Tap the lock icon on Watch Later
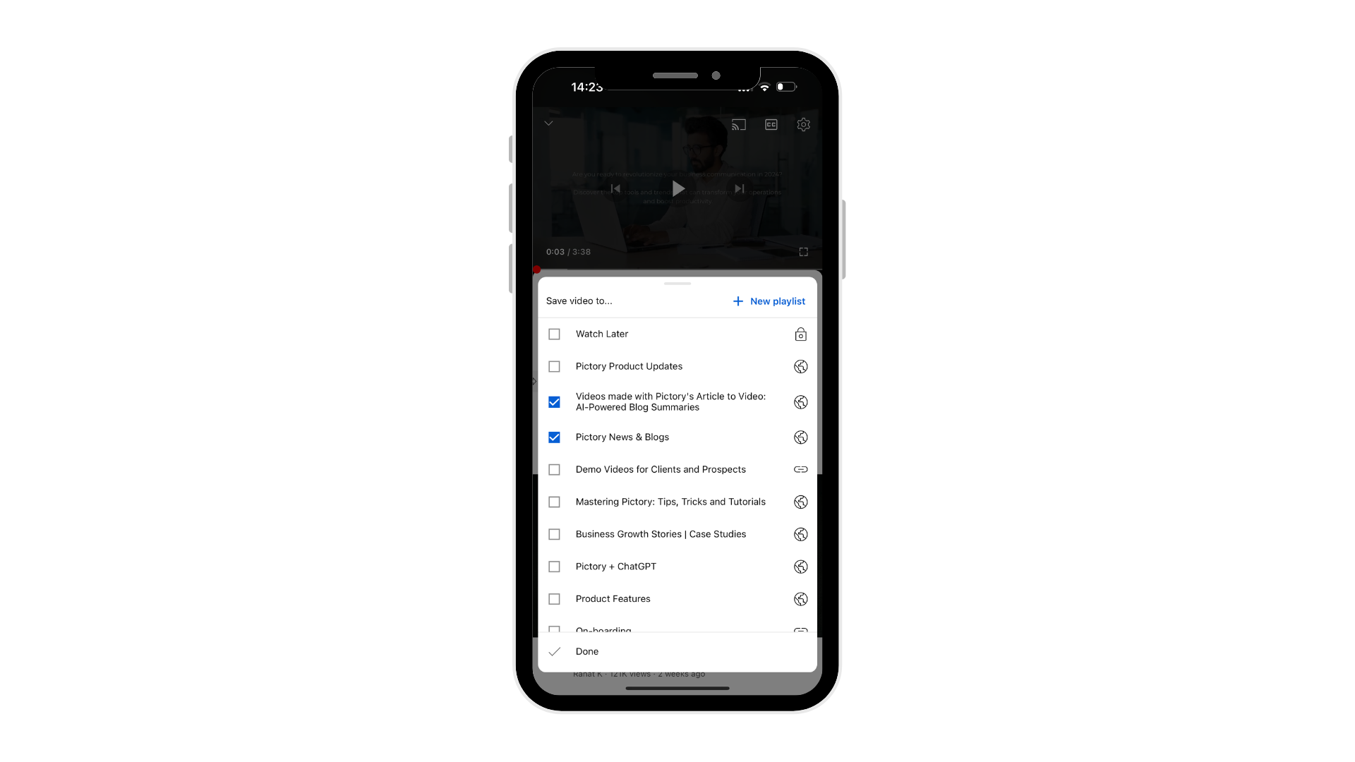 (x=800, y=334)
